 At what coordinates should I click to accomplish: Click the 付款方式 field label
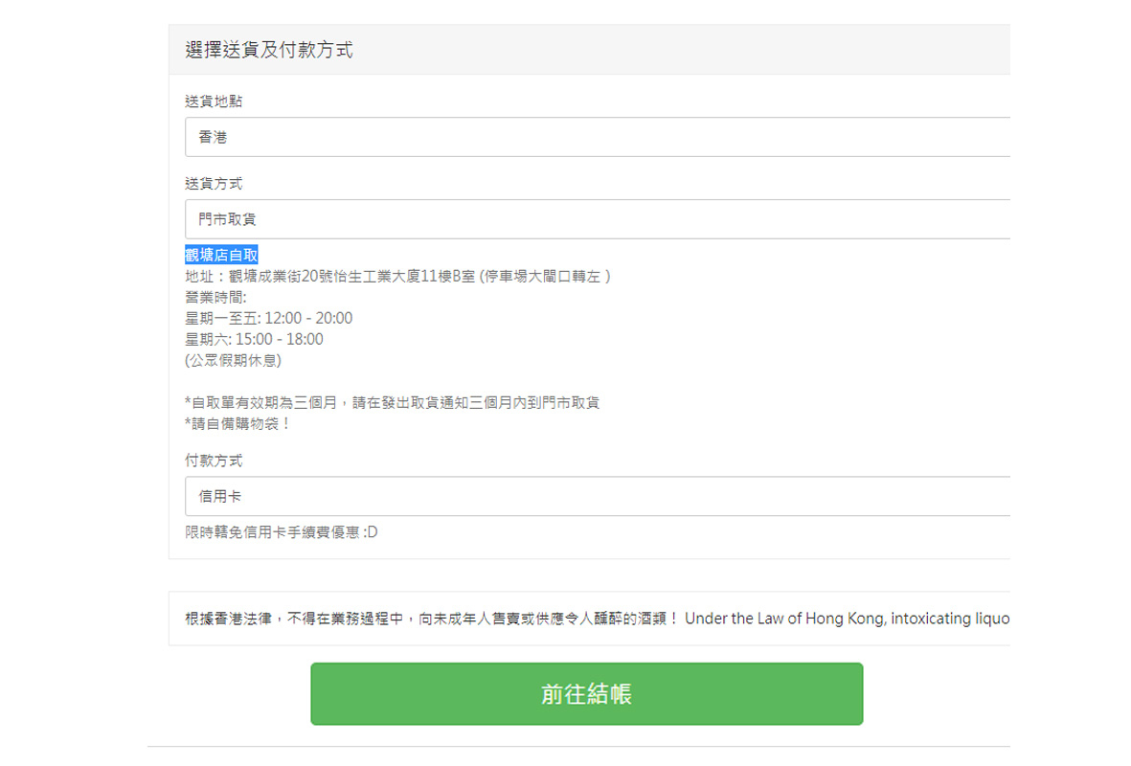click(x=214, y=461)
